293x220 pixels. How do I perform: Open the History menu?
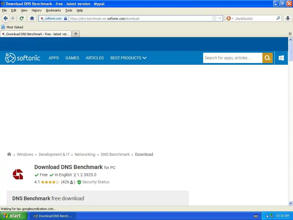(36, 10)
